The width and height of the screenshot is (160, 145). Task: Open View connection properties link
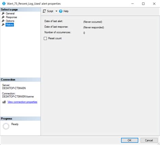22,102
